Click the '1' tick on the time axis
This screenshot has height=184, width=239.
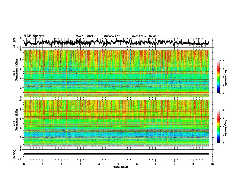point(43,164)
